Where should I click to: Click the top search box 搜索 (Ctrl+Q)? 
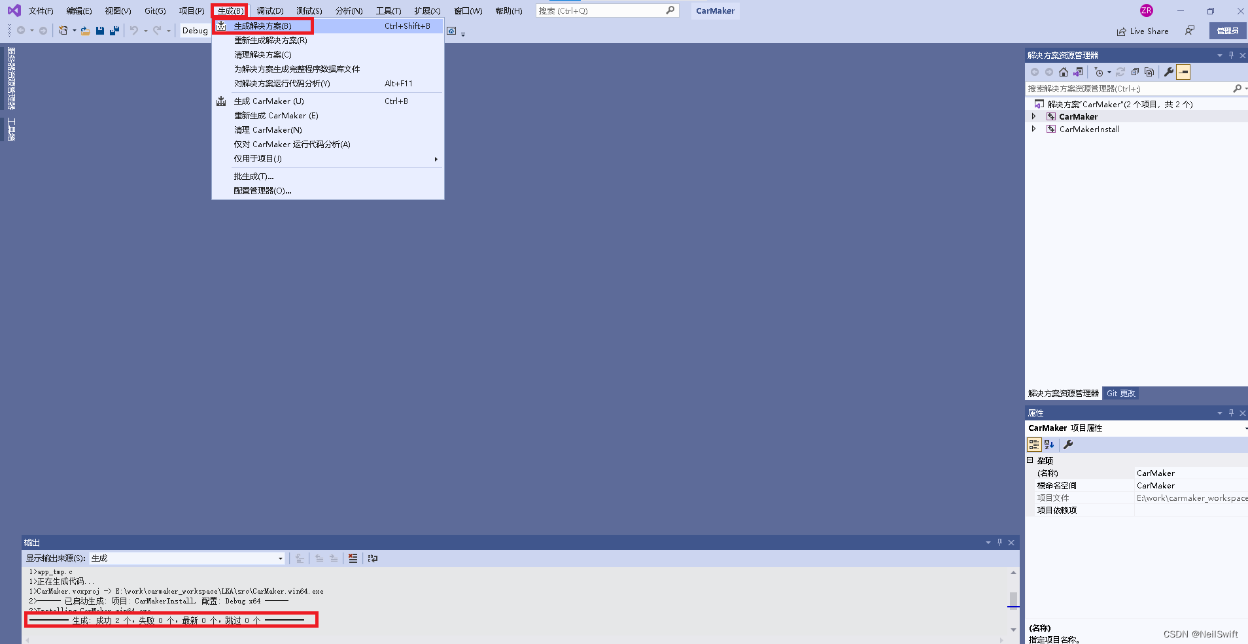pos(607,10)
